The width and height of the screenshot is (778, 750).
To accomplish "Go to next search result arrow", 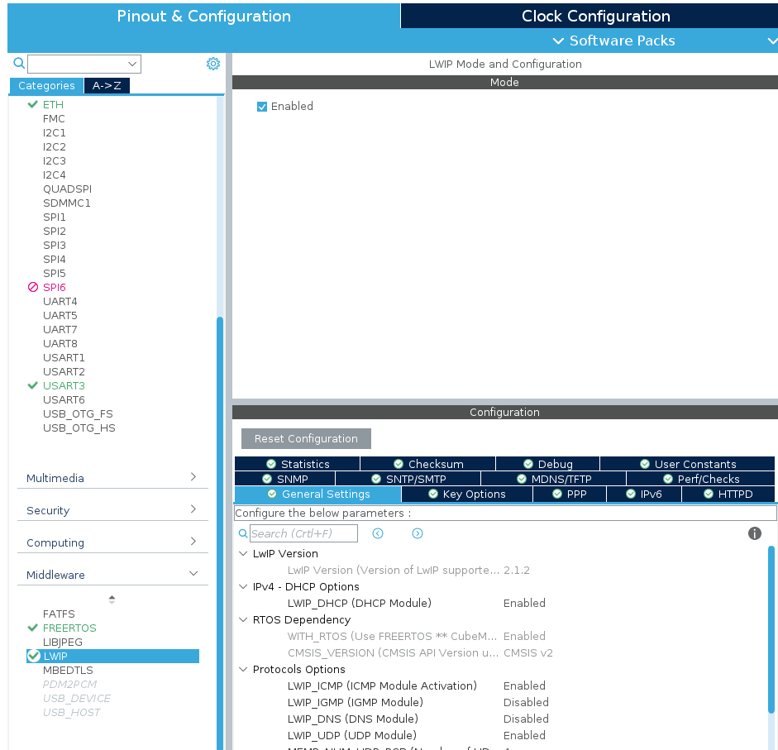I will coord(418,533).
